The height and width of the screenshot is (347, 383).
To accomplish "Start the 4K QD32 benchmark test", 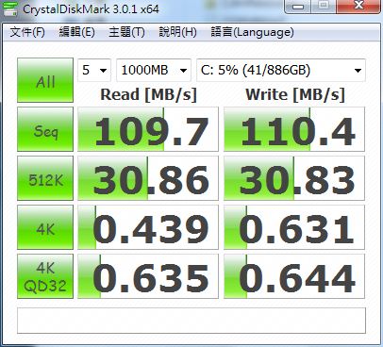I will pyautogui.click(x=45, y=276).
